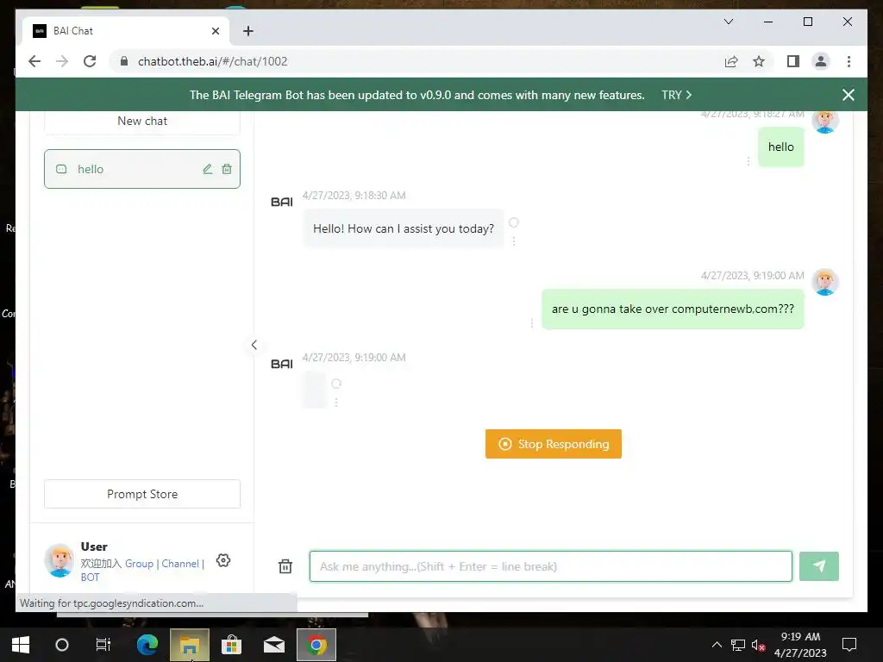
Task: Click 'Hello! How can I assist you today?' text
Action: click(x=404, y=228)
